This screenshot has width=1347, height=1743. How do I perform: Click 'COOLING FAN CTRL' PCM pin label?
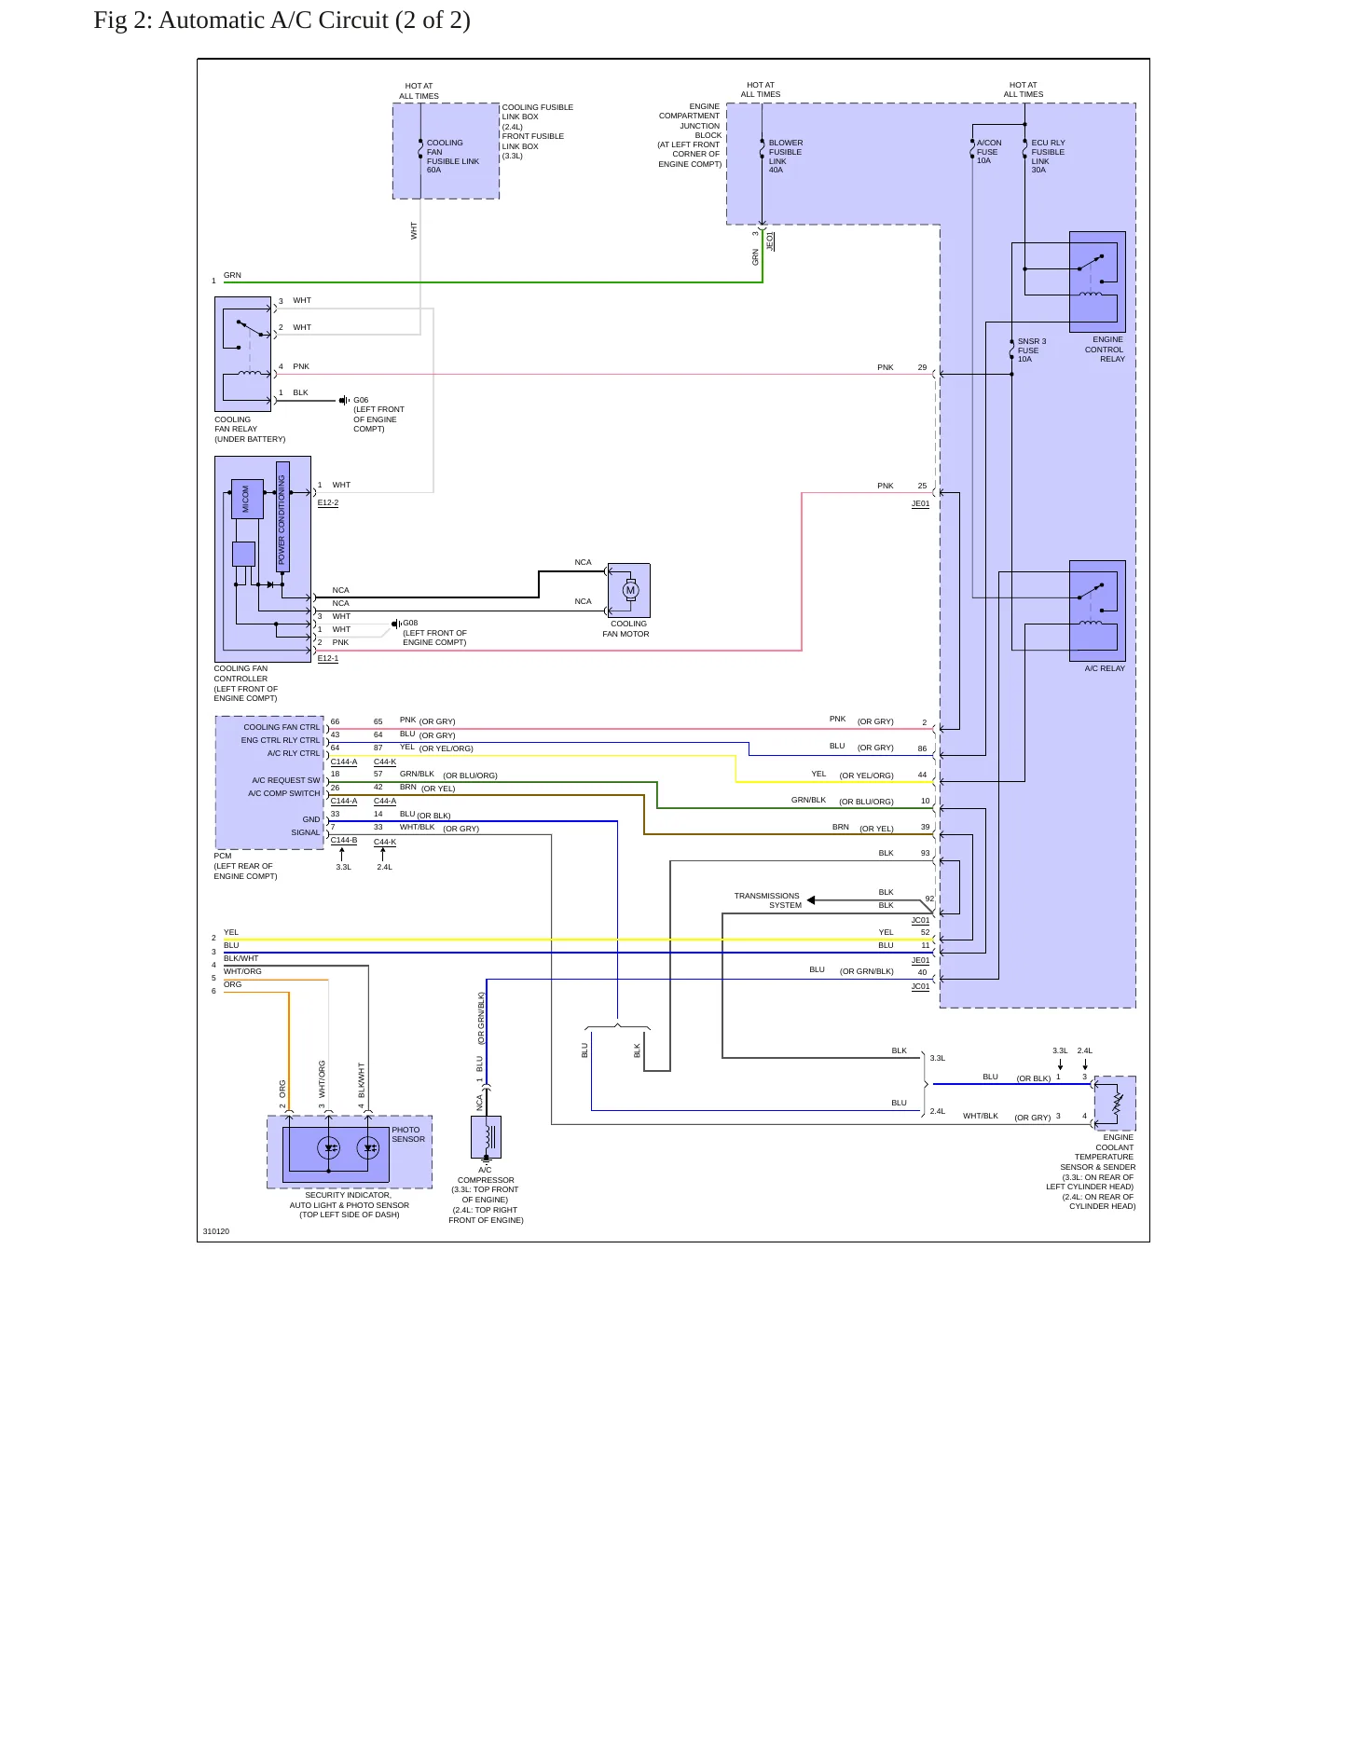282,727
